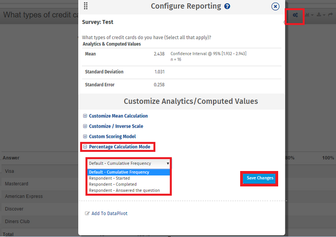
Task: Close the Configure Reporting dialog
Action: pos(275,7)
